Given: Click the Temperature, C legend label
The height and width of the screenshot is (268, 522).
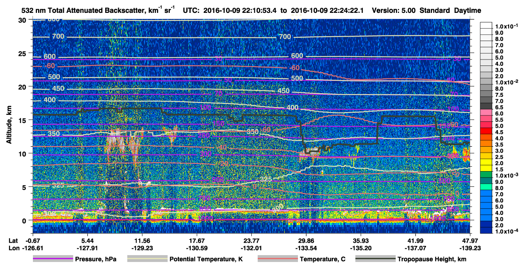Looking at the screenshot, I should (322, 260).
